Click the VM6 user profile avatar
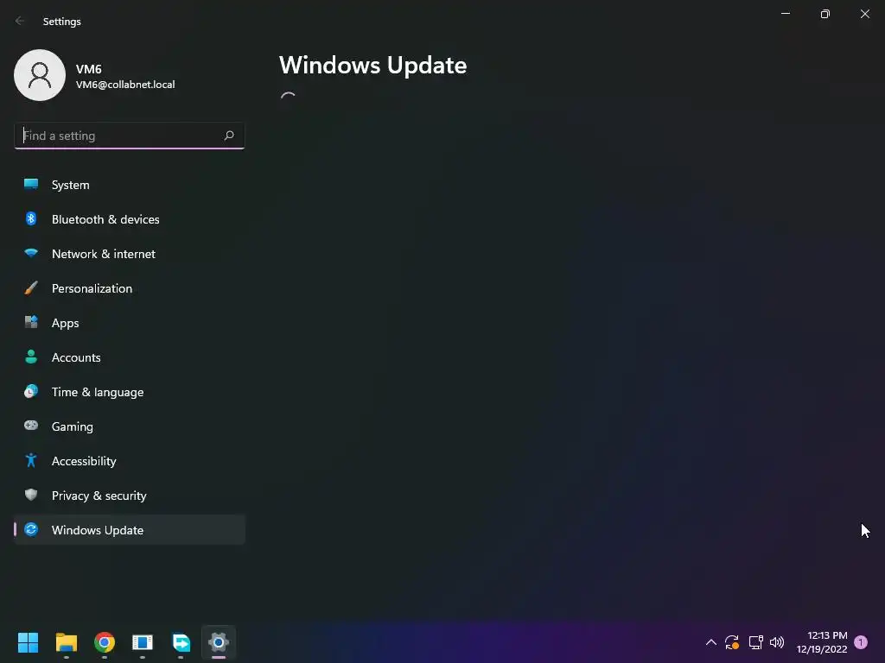Image resolution: width=885 pixels, height=663 pixels. click(x=40, y=75)
